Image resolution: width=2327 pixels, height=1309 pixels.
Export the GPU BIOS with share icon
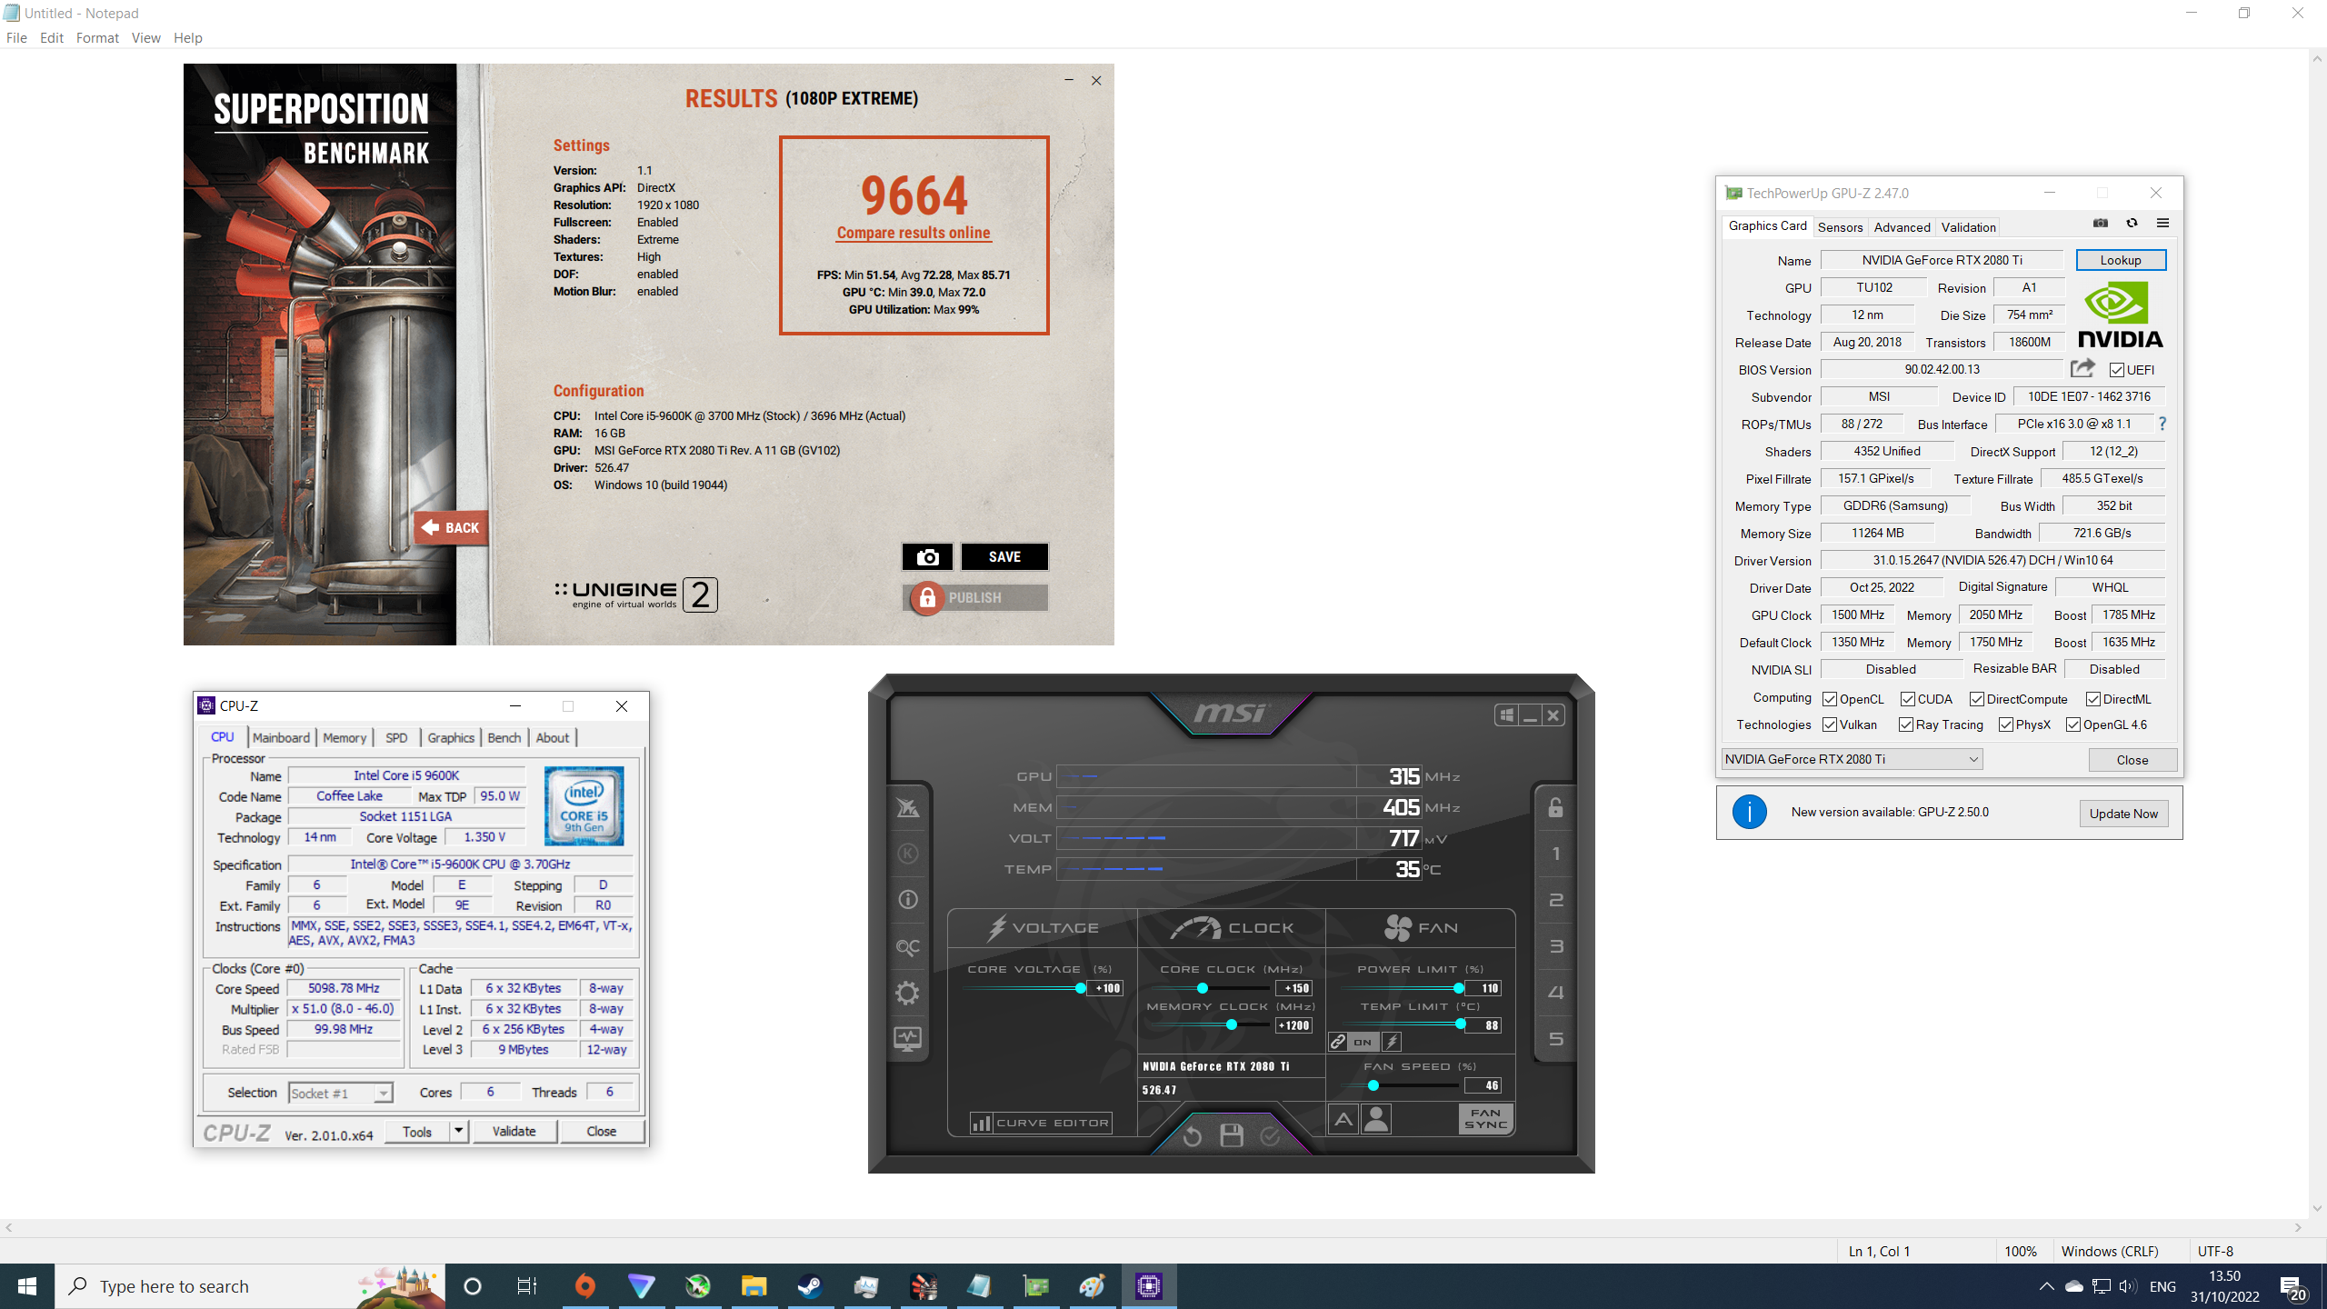(x=2082, y=368)
